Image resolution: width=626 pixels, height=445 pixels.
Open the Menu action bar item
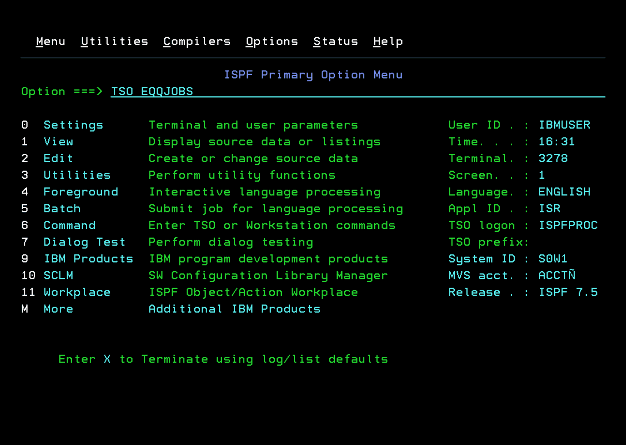[x=50, y=42]
